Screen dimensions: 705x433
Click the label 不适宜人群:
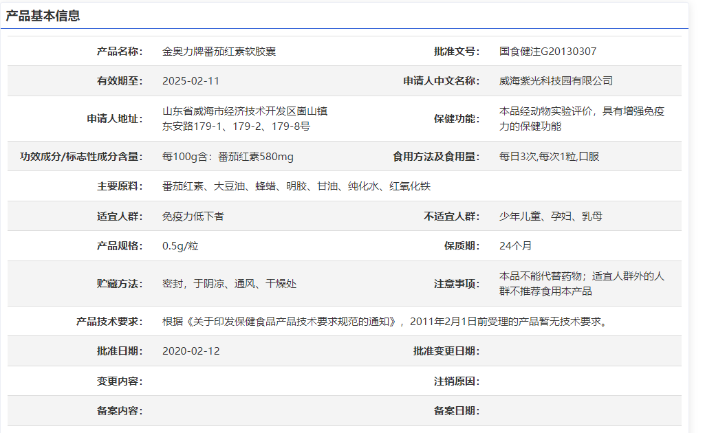tap(451, 216)
